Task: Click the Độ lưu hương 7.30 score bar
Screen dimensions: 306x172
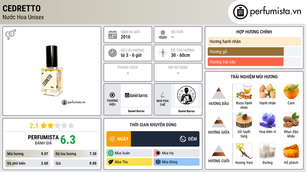Action: [x=76, y=154]
